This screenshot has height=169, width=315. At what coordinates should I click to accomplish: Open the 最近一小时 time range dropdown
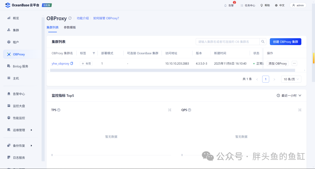[289, 95]
